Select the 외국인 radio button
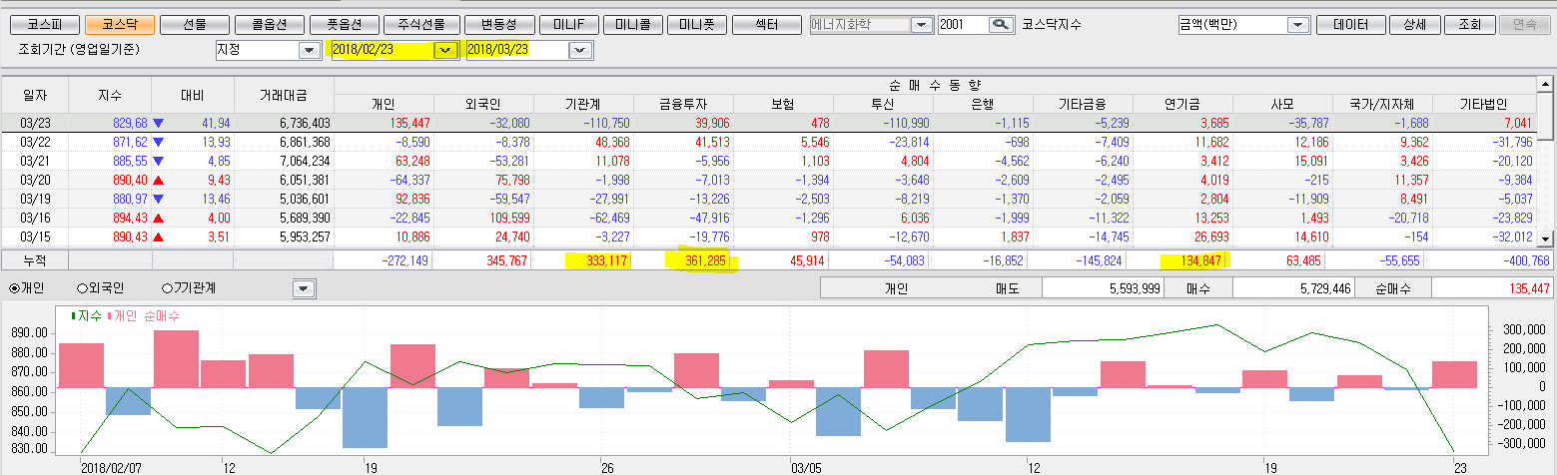Image resolution: width=1557 pixels, height=475 pixels. tap(83, 288)
